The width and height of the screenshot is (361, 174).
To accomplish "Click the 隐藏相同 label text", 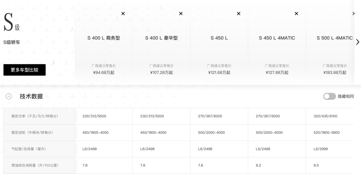I will pyautogui.click(x=346, y=96).
